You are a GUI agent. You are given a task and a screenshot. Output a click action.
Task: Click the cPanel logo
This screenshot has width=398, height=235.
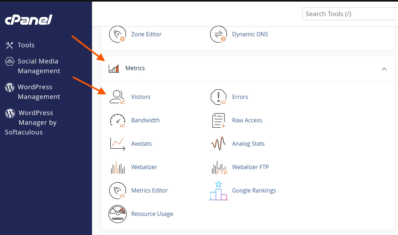click(x=28, y=19)
